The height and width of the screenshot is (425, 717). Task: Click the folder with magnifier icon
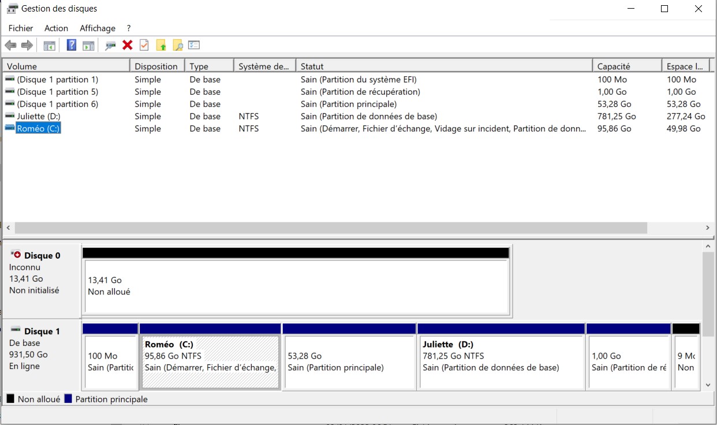(x=178, y=46)
